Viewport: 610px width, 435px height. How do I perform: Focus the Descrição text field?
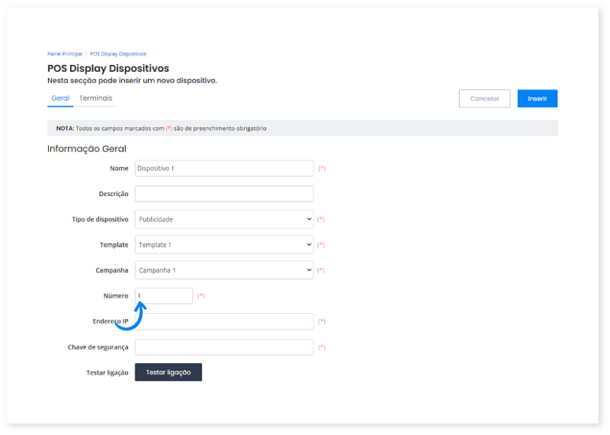[x=224, y=194]
